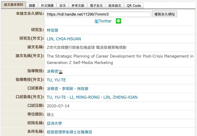Share the thesis via the green LINE icon
The height and width of the screenshot is (136, 197).
point(118,21)
